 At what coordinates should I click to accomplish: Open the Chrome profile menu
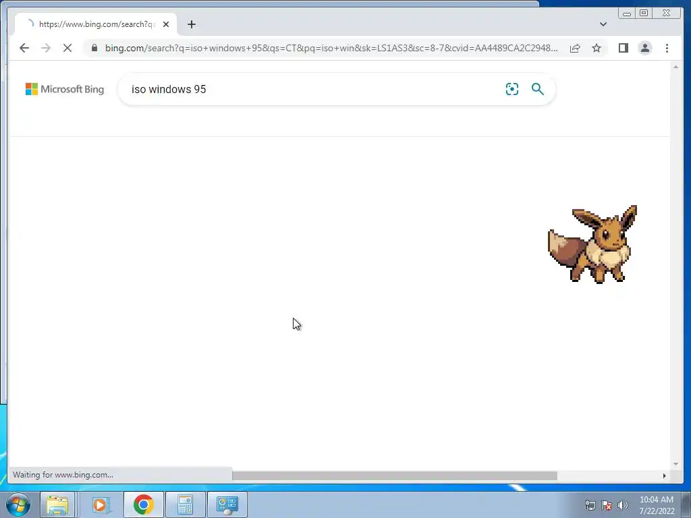click(644, 48)
